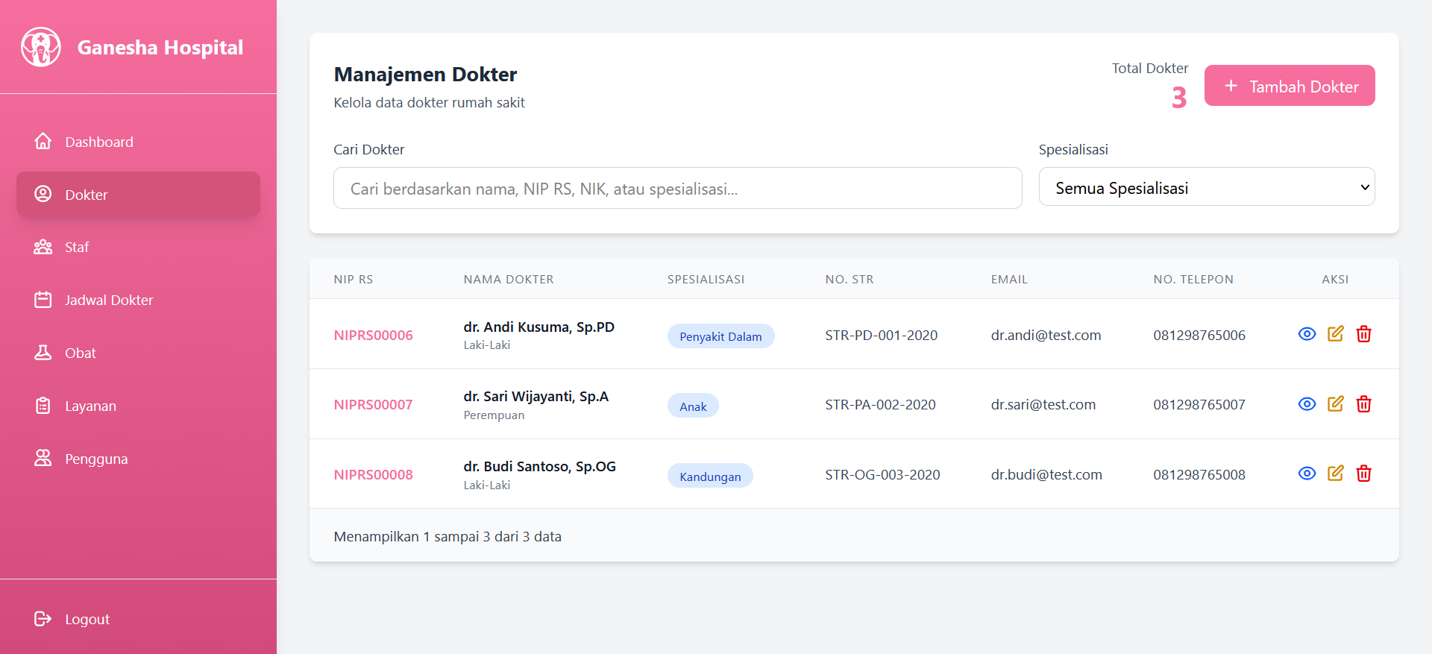
Task: Click the Kandungan specialization badge
Action: (710, 476)
